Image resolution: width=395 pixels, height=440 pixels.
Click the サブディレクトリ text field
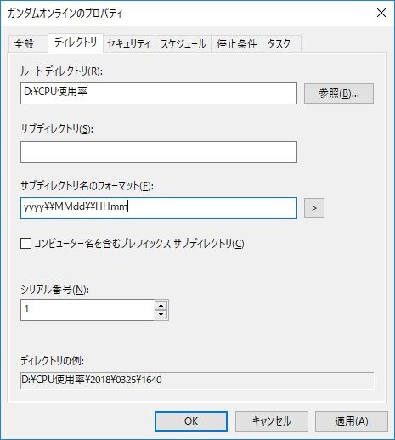[x=159, y=152]
